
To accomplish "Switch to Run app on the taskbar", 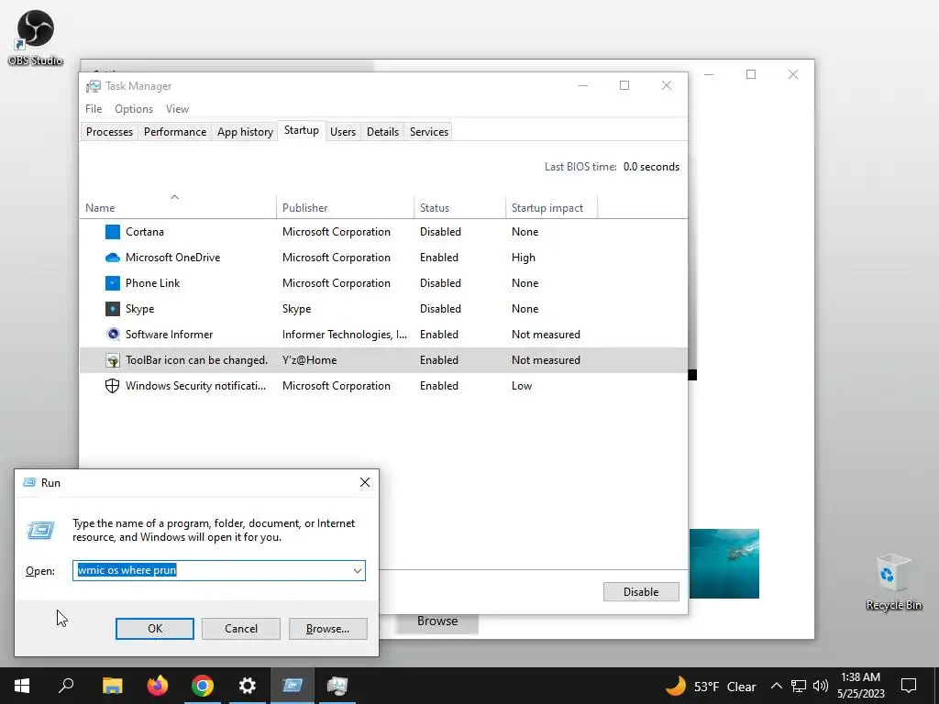I will (293, 686).
